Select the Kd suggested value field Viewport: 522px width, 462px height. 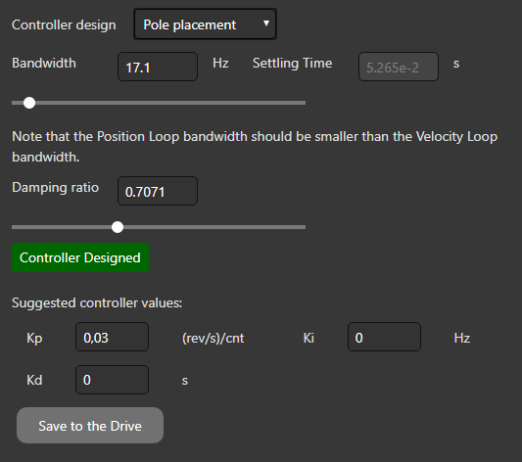[x=112, y=380]
